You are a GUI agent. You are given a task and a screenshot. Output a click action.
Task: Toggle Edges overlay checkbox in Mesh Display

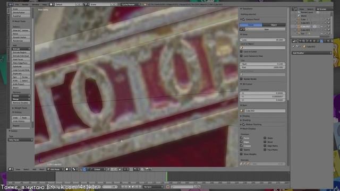(241, 142)
